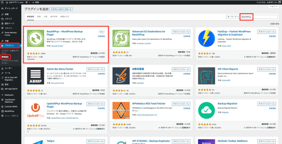This screenshot has height=144, width=282.
Task: Select 新規追加 submenu item
Action: tap(5, 57)
